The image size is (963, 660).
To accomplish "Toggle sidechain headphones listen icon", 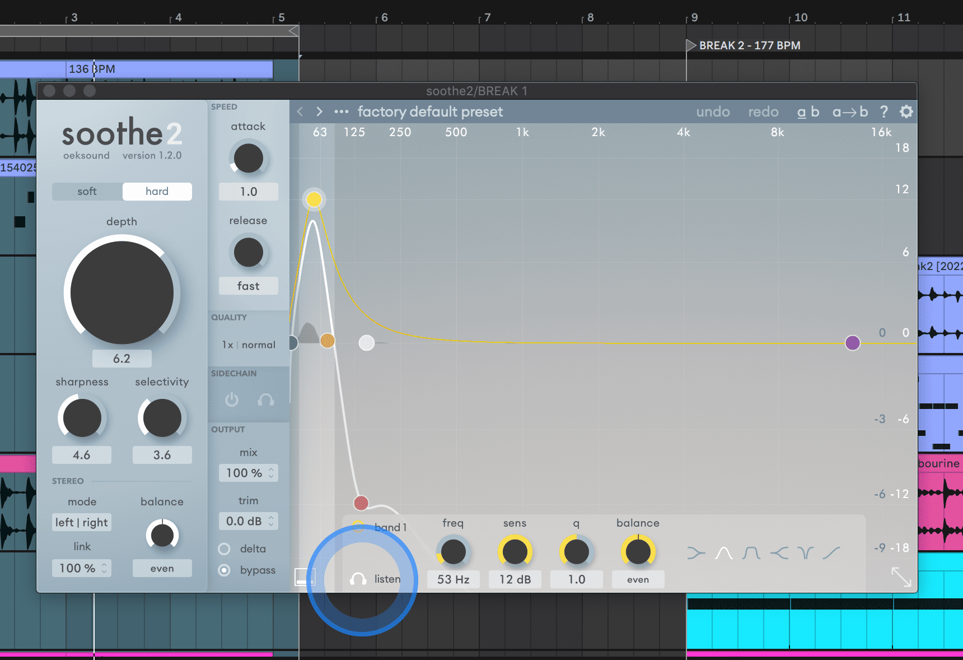I will (x=266, y=399).
